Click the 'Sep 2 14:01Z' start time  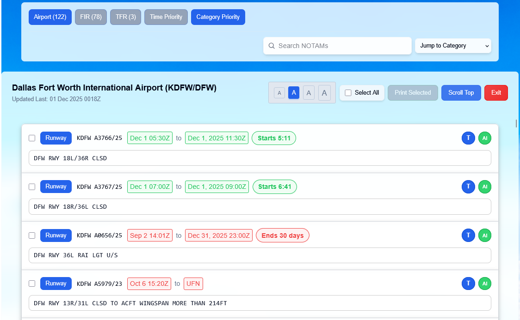[x=150, y=235]
